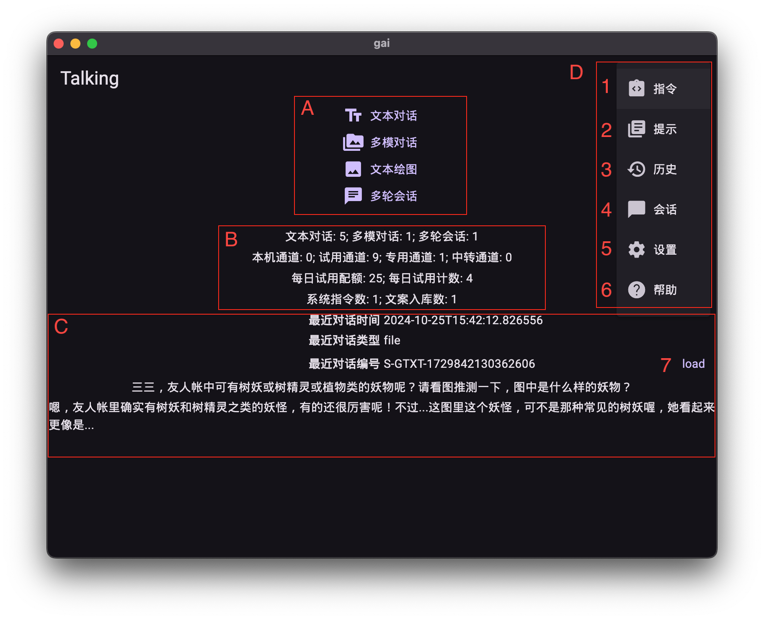Open history with the clock arrow icon
The image size is (764, 620).
click(x=636, y=169)
